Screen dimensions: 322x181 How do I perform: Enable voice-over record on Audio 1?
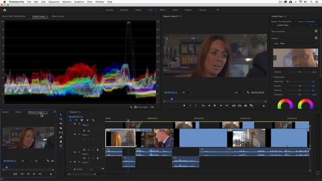[x=98, y=150]
